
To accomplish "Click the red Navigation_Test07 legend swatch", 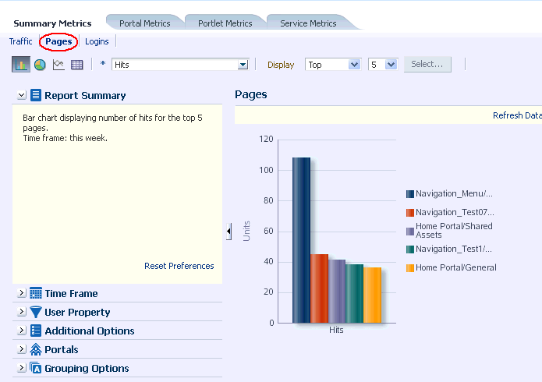I will point(410,213).
